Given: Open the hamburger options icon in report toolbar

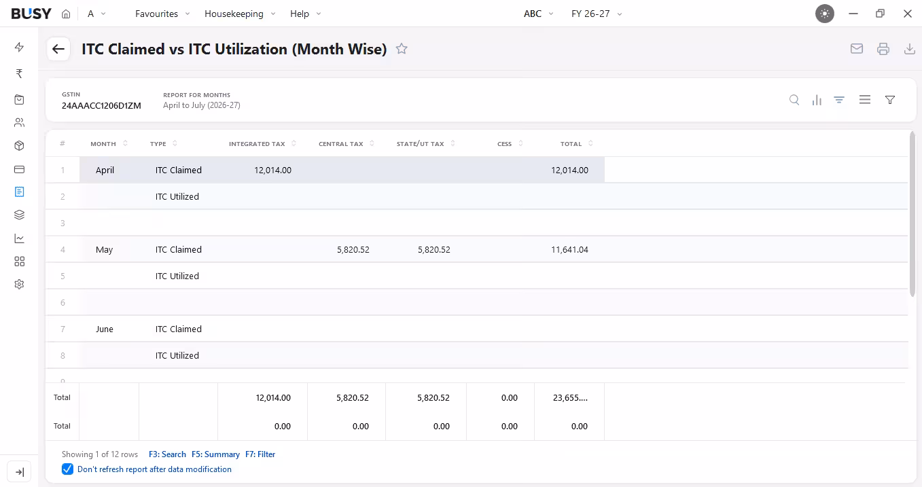Looking at the screenshot, I should [x=865, y=100].
